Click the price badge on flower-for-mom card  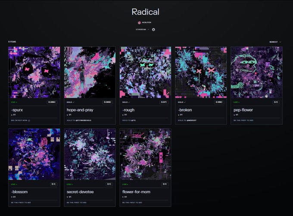point(165,184)
